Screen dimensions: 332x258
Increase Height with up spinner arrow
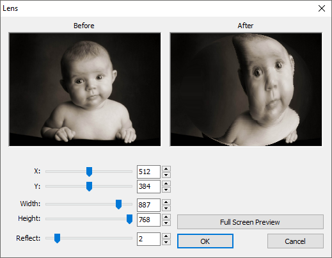tap(166, 216)
